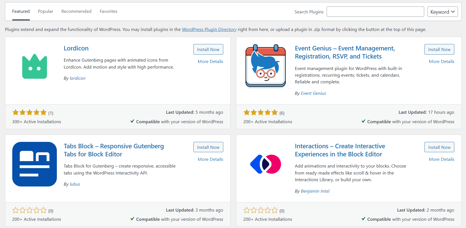Focus the Search Plugins input field
The image size is (466, 228).
(x=375, y=12)
